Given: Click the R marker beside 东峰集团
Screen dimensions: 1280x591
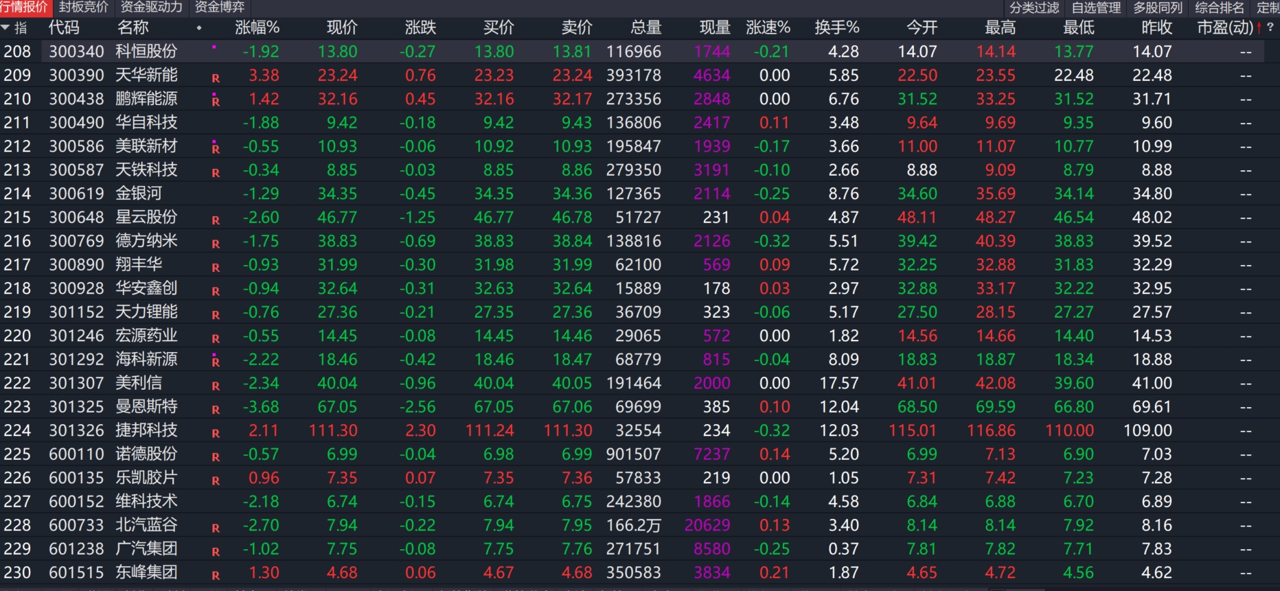Looking at the screenshot, I should (x=216, y=575).
